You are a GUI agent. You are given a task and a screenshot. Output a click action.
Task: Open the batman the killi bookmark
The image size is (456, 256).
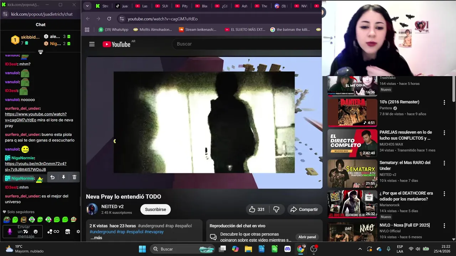290,30
